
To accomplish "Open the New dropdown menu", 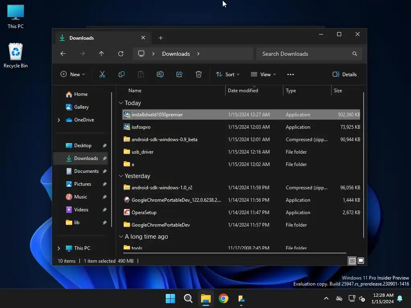I will [x=73, y=74].
